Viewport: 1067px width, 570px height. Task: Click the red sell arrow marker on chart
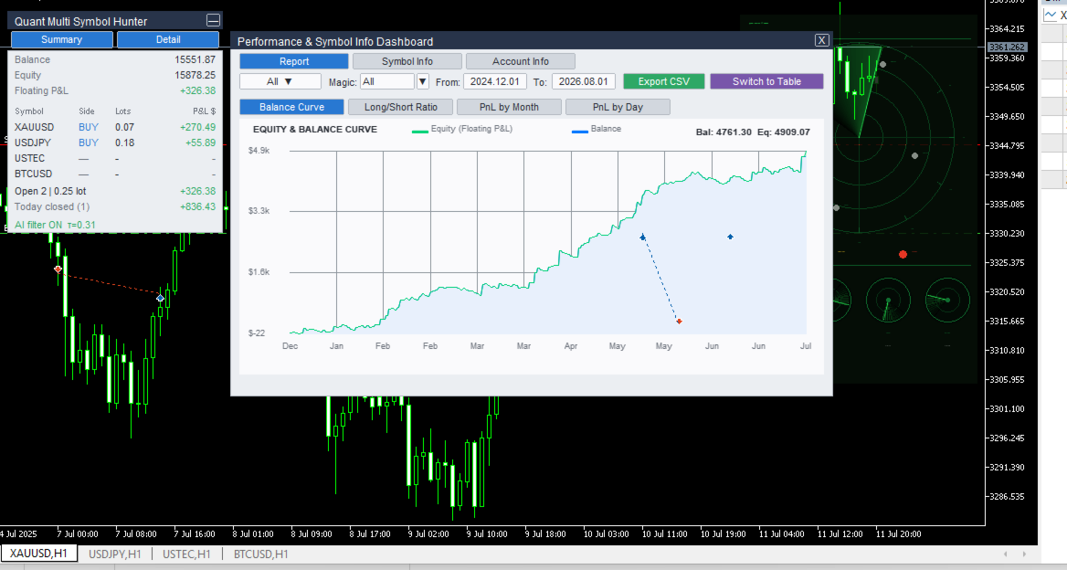[x=58, y=269]
